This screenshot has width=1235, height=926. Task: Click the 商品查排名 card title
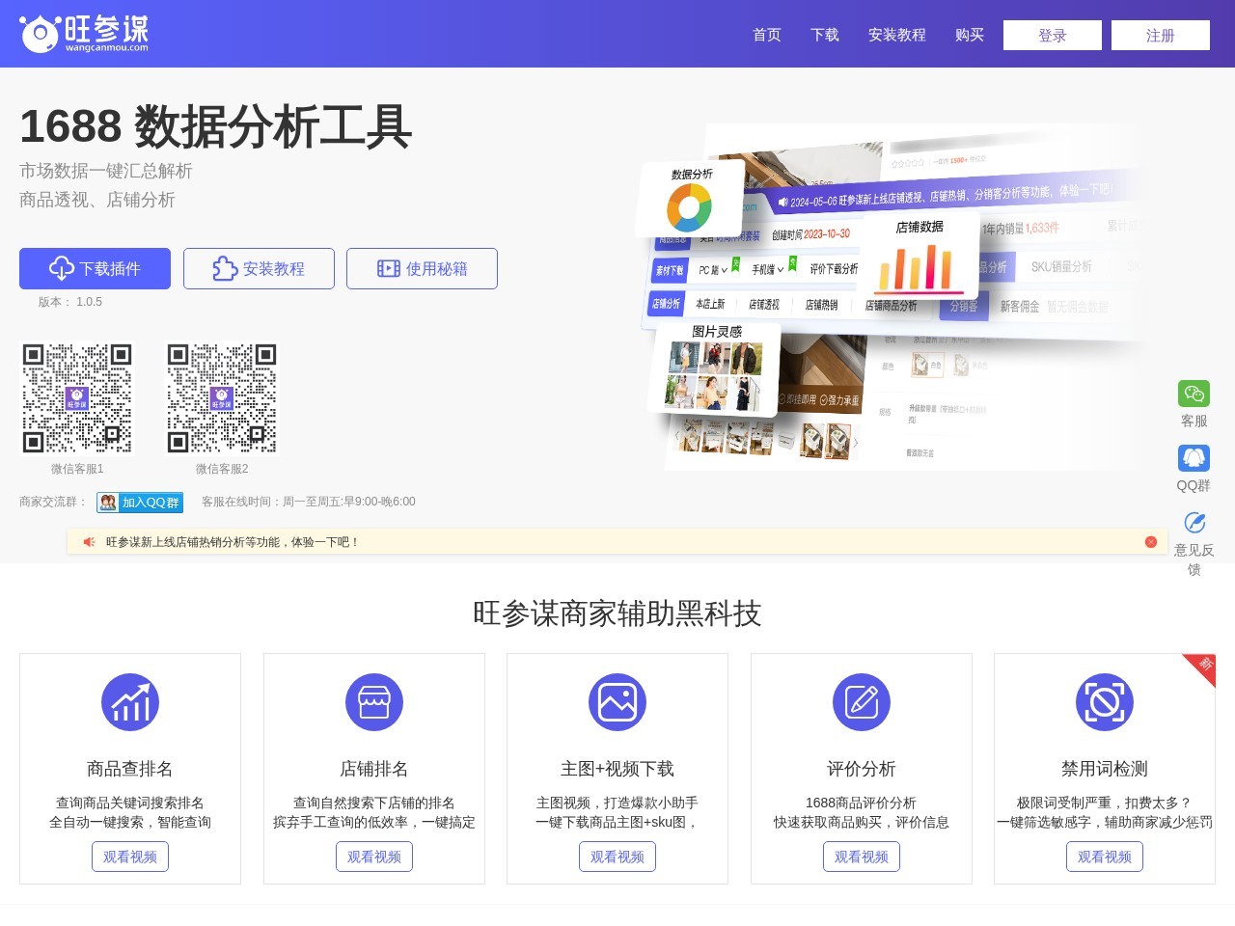tap(130, 769)
